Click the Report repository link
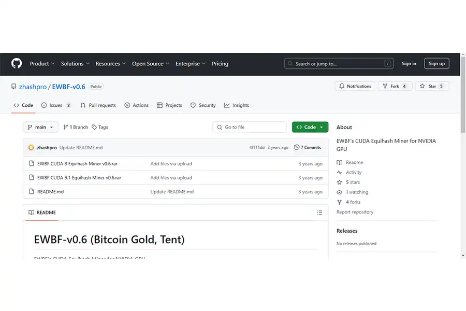466x311 pixels. click(355, 212)
